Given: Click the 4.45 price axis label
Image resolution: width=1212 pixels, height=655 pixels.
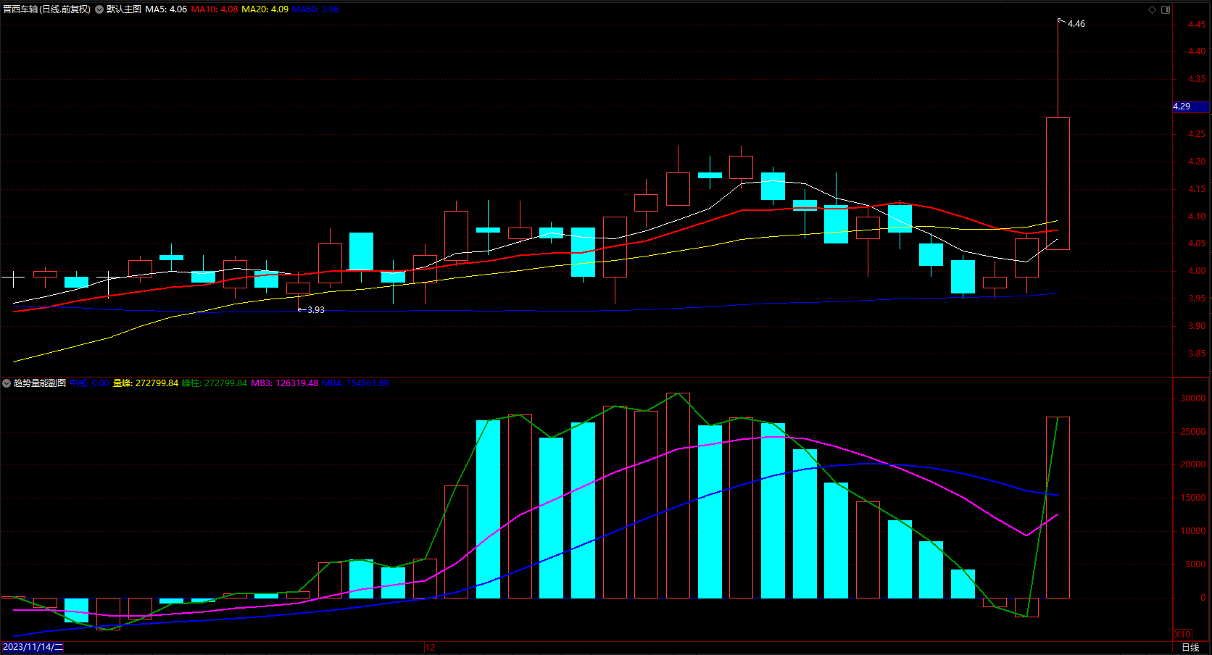Looking at the screenshot, I should (1197, 25).
